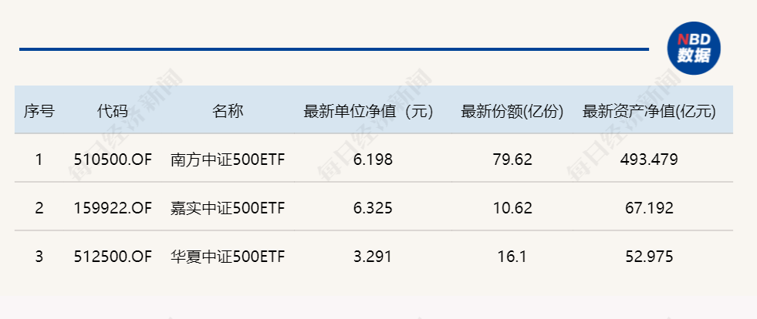Click the row number 3 cell
This screenshot has height=319, width=757.
coord(39,257)
